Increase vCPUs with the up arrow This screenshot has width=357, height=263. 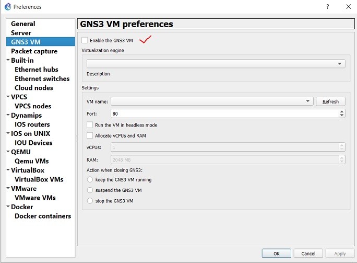tap(342, 145)
